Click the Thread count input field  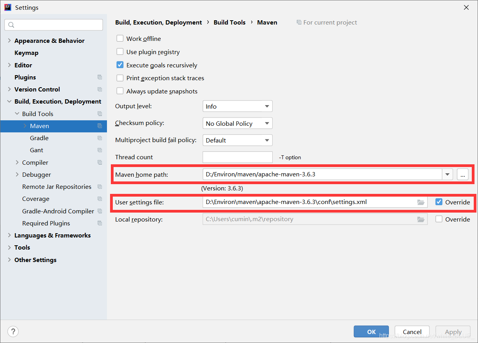[237, 157]
